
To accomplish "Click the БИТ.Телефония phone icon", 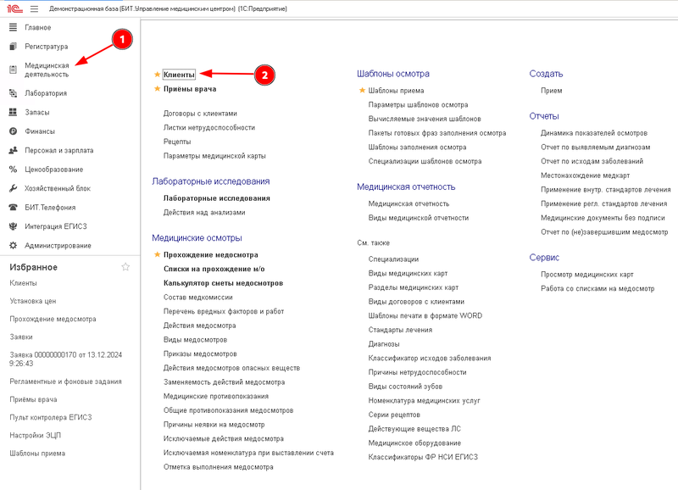I will (13, 207).
